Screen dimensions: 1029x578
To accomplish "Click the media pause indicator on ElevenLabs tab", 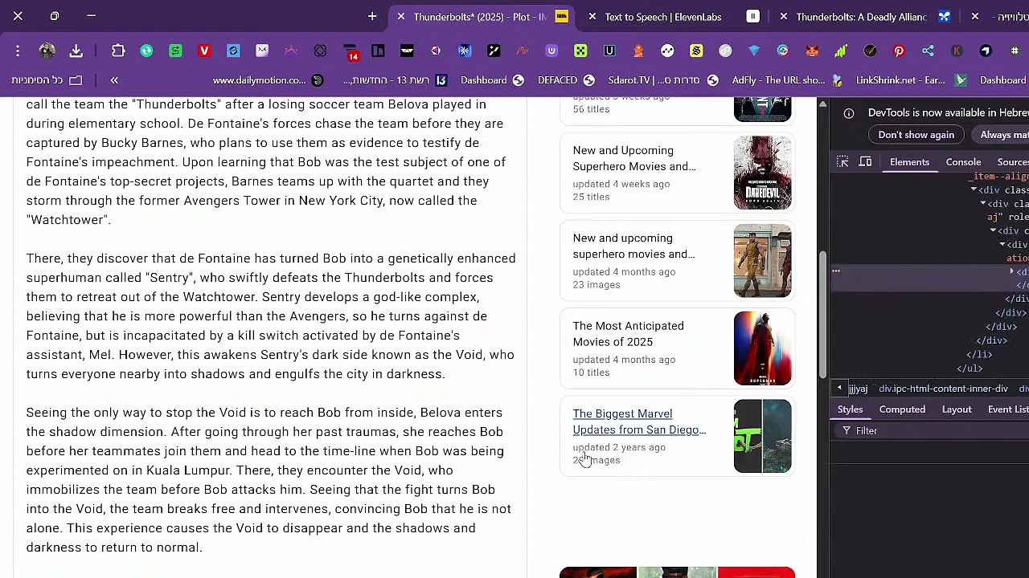I will (752, 16).
